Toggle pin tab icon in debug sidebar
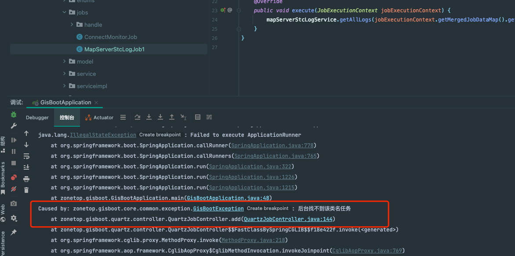This screenshot has height=256, width=515. 14,232
